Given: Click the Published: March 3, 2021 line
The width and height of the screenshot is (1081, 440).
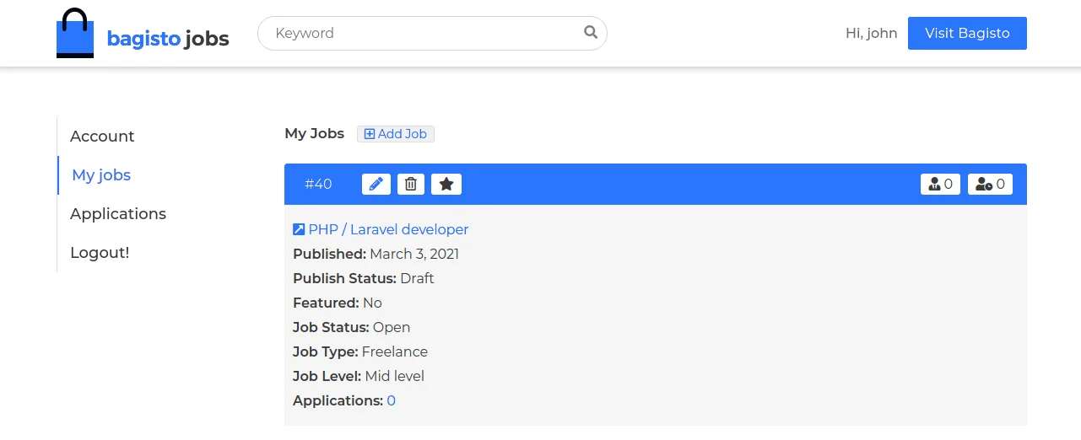Looking at the screenshot, I should (x=376, y=254).
